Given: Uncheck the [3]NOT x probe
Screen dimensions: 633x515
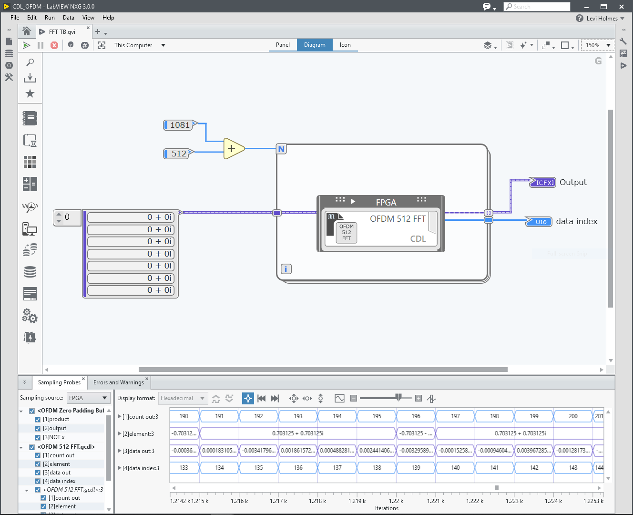Looking at the screenshot, I should pos(38,437).
